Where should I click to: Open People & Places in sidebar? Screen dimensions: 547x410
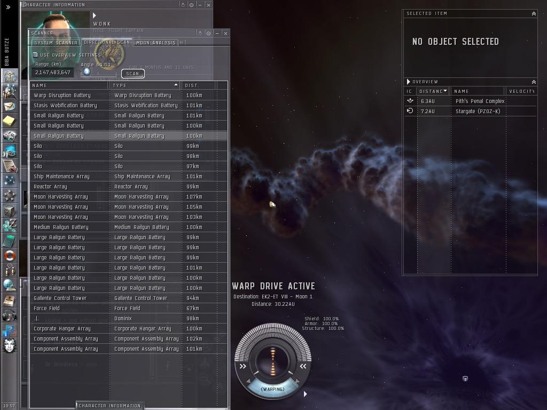[10, 91]
